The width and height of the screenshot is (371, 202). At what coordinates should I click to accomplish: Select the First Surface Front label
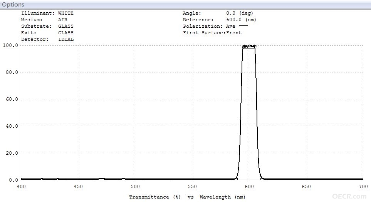[212, 33]
